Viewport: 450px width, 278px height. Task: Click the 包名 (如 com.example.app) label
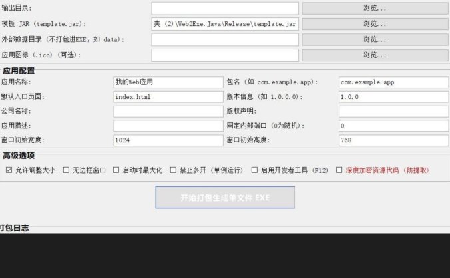(272, 82)
